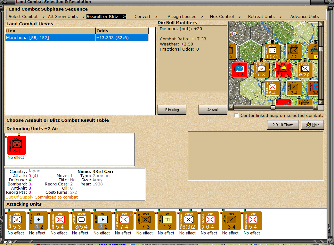334x245 pixels.
Task: Select the Zhukov 8(5)4 HQ unit
Action: click(81, 221)
